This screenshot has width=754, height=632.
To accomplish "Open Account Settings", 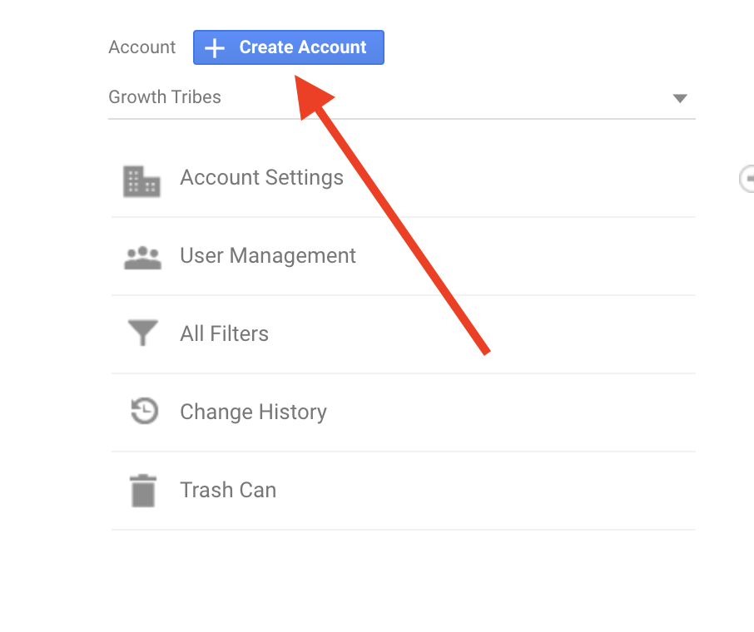I will 403,179.
